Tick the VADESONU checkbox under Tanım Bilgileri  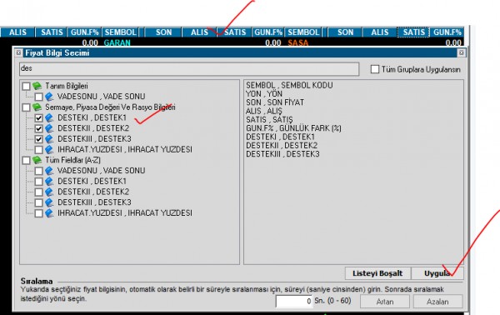click(38, 97)
